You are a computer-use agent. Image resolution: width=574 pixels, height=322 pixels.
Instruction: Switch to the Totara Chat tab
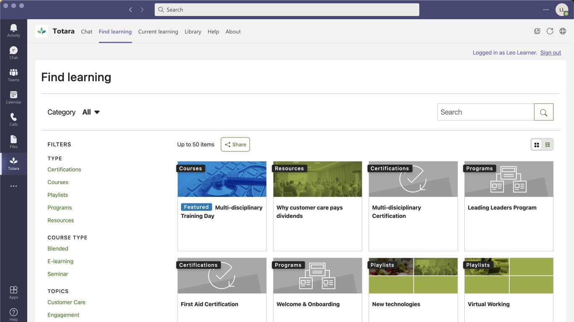[x=87, y=31]
